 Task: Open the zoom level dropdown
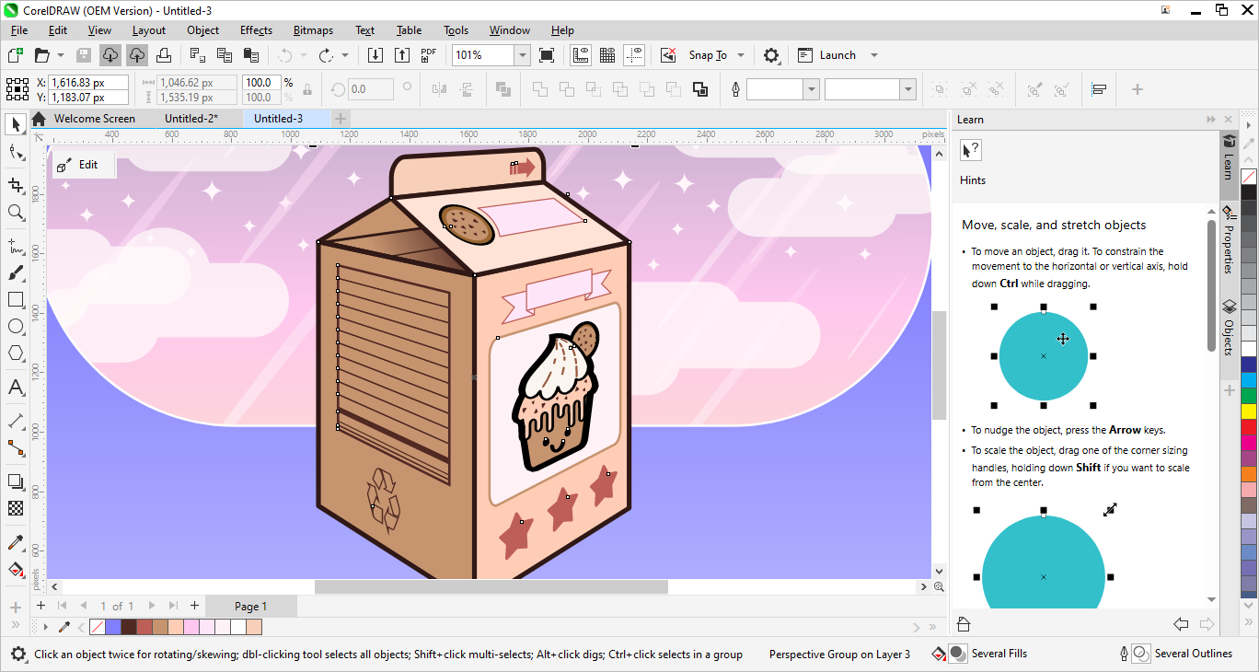point(522,55)
